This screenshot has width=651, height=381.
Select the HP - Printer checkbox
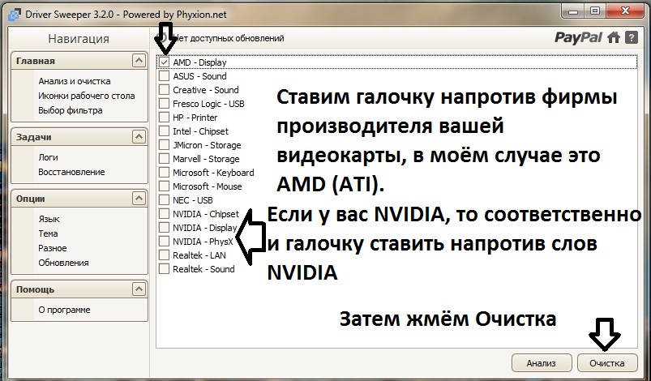165,118
